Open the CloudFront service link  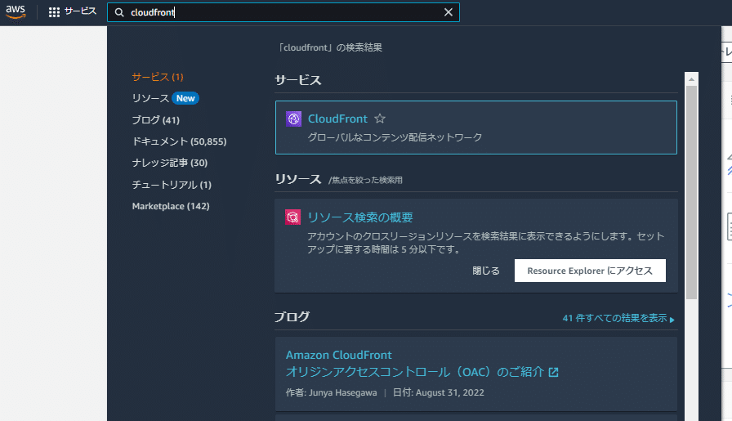coord(337,119)
